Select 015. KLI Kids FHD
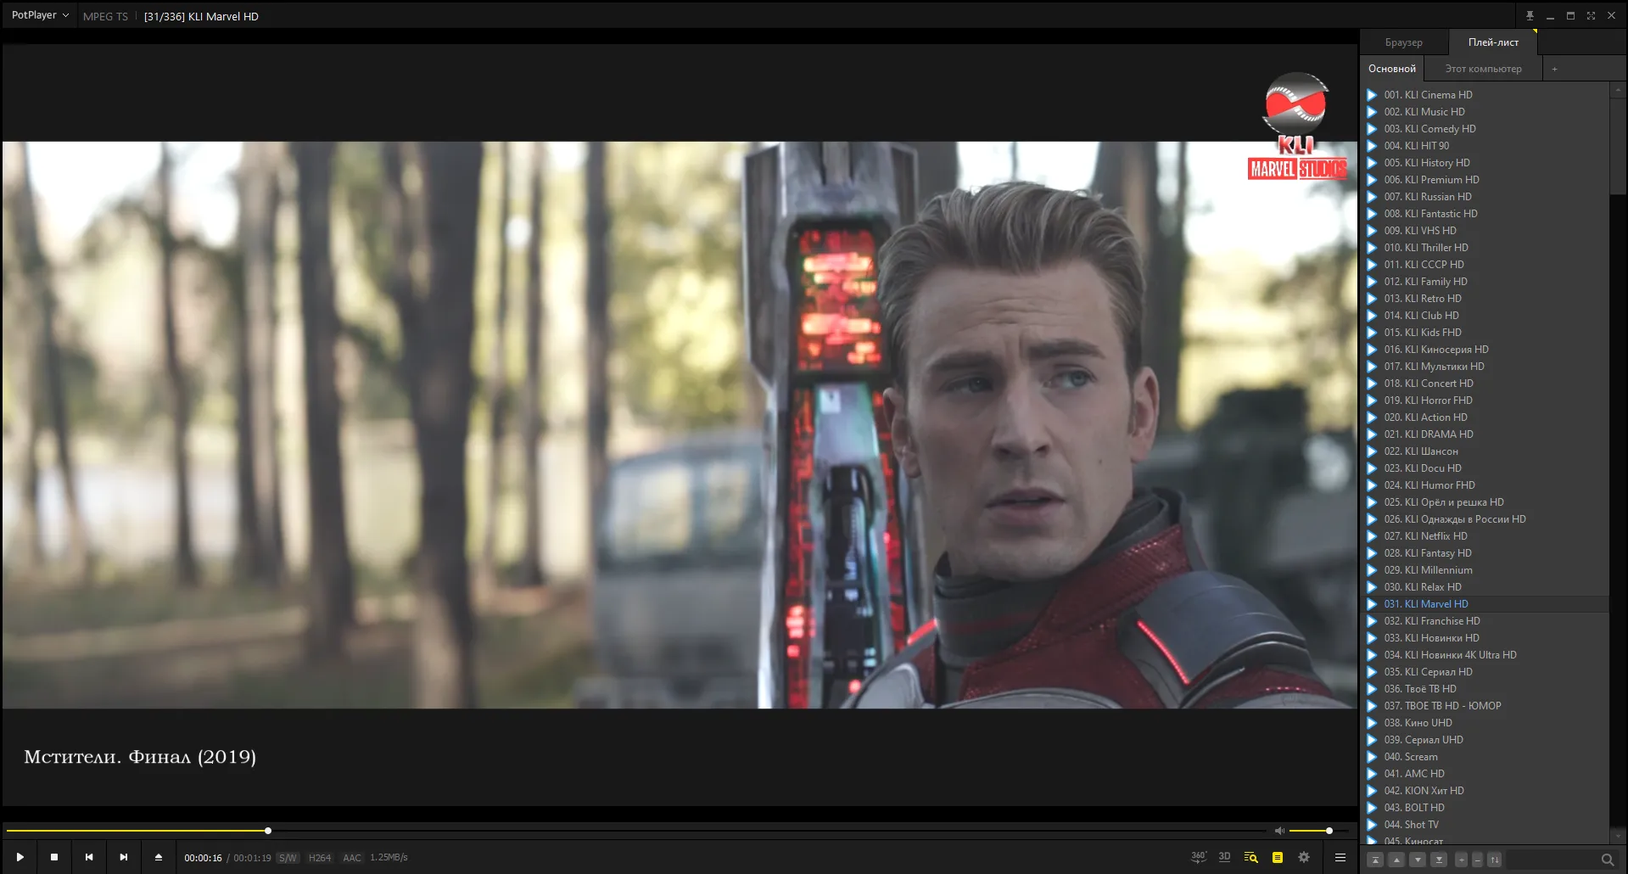Image resolution: width=1628 pixels, height=874 pixels. (1485, 333)
